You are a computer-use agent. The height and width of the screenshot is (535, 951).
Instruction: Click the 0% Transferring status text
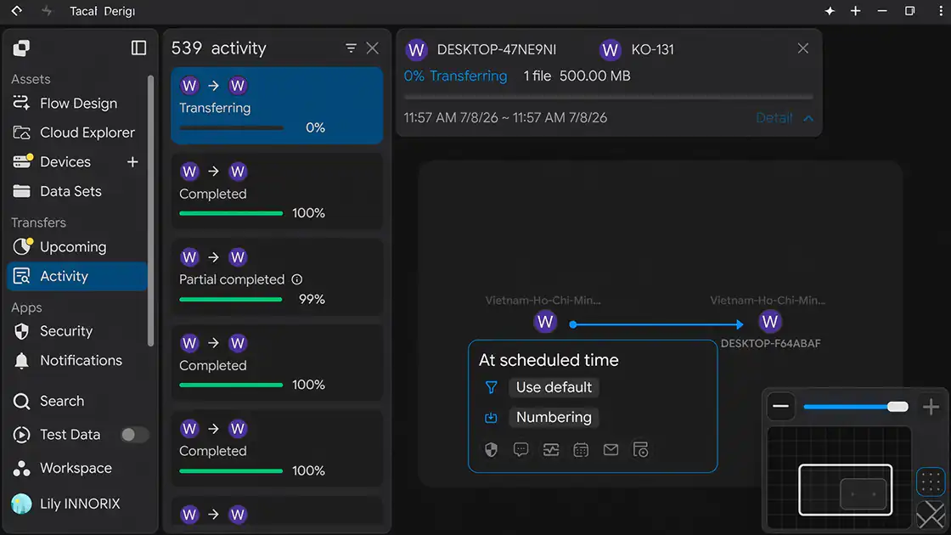point(455,76)
